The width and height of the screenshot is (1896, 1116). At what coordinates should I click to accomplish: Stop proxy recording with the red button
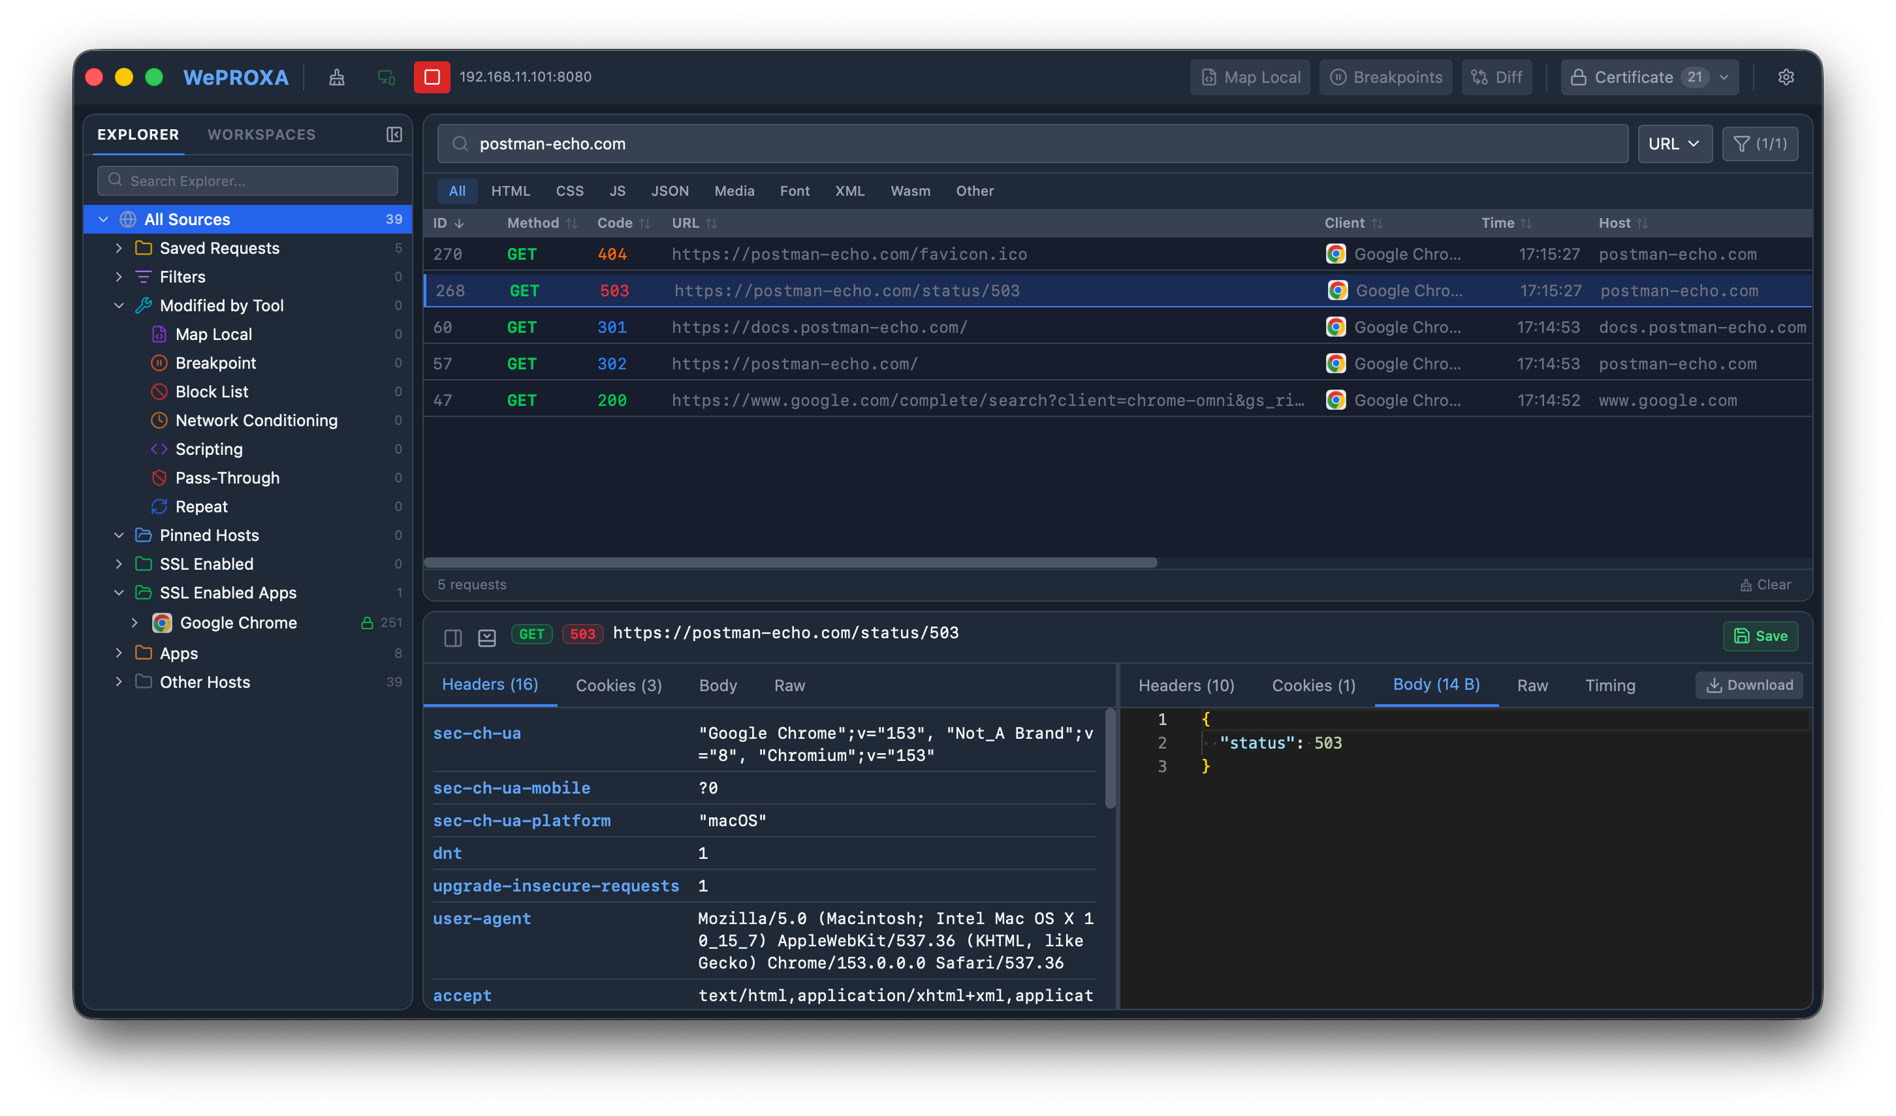click(432, 77)
